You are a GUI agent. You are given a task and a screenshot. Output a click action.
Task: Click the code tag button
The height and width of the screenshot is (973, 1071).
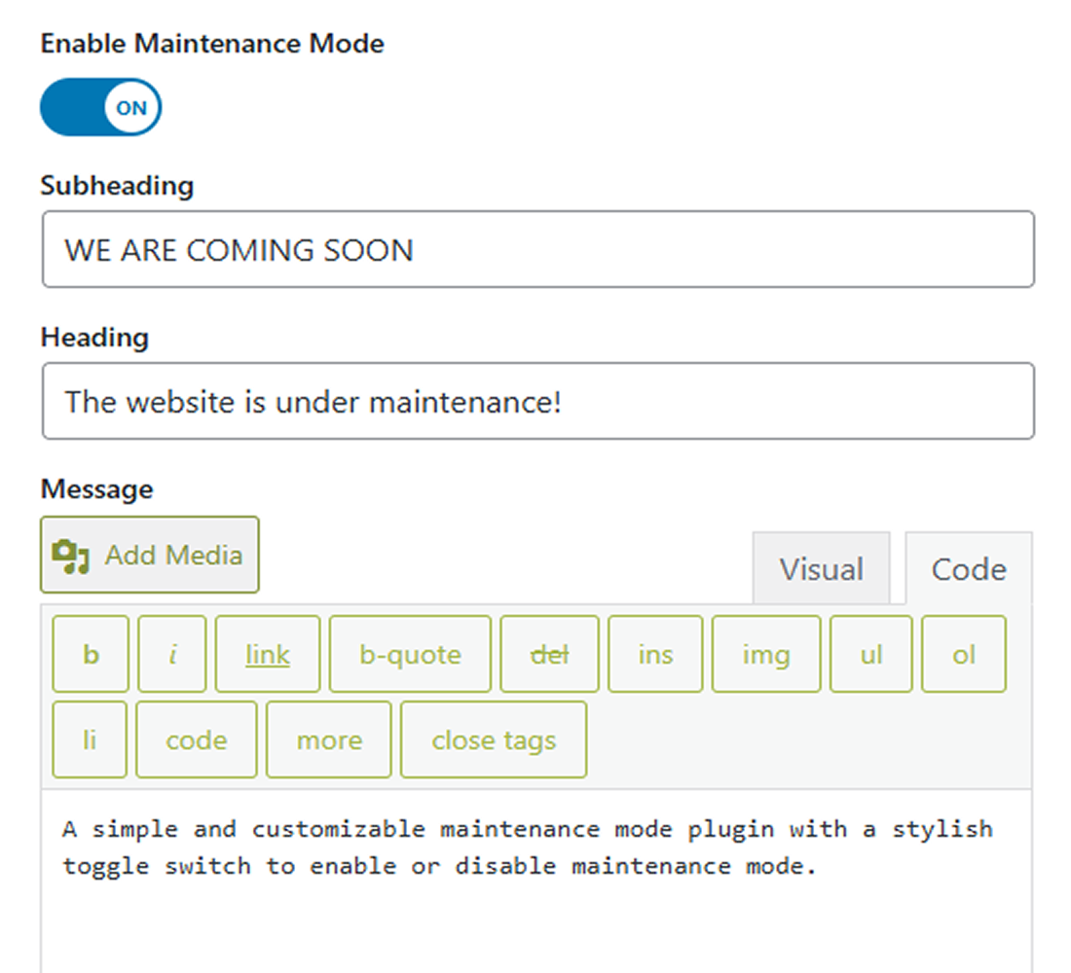pos(197,739)
